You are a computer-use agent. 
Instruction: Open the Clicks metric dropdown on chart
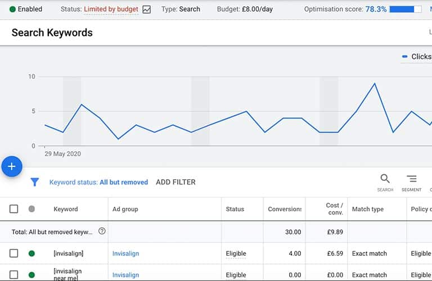pyautogui.click(x=416, y=57)
